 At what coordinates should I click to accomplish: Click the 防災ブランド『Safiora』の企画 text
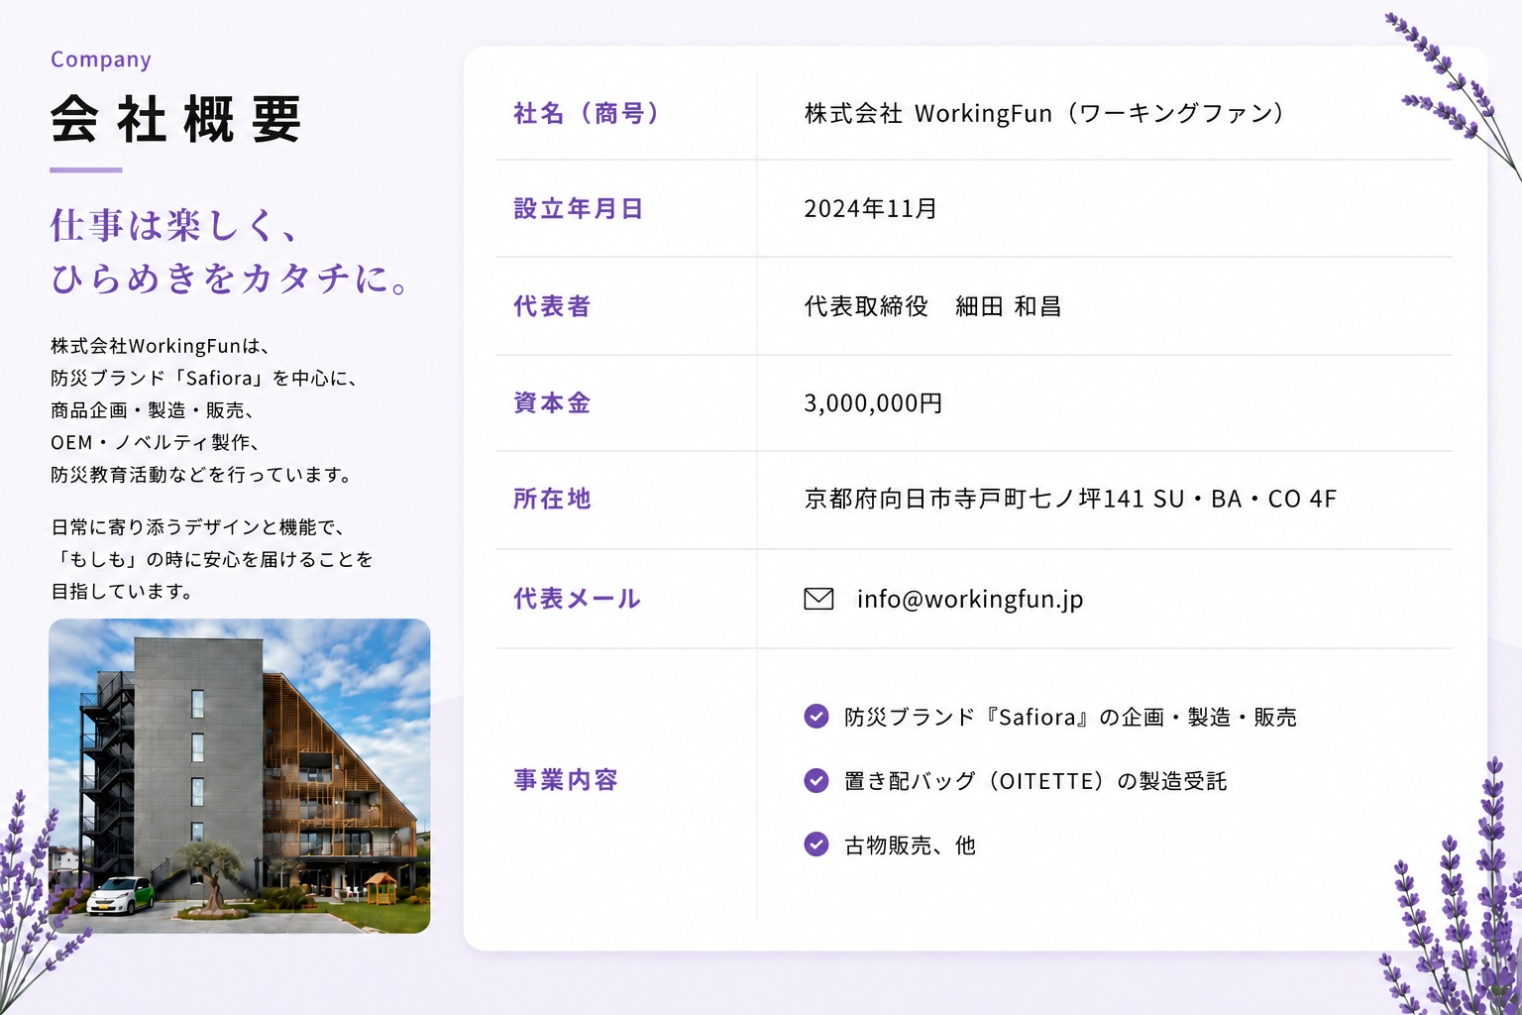pyautogui.click(x=1070, y=717)
